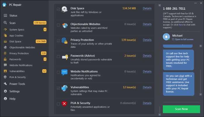
Task: Toggle the Privacy Protection checkbox
Action: [58, 41]
